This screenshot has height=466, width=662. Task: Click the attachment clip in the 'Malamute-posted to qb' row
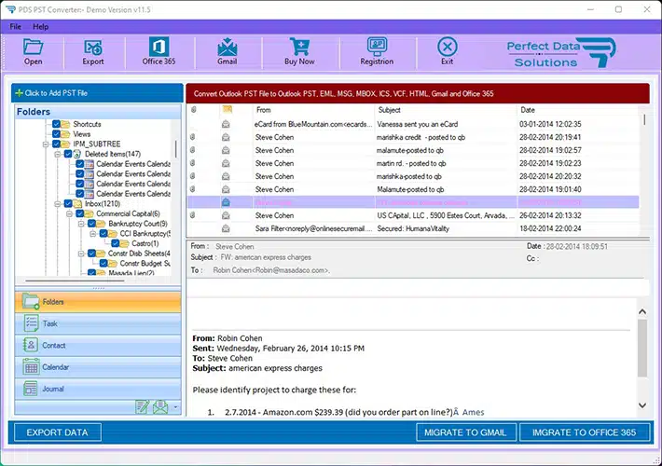pyautogui.click(x=192, y=189)
